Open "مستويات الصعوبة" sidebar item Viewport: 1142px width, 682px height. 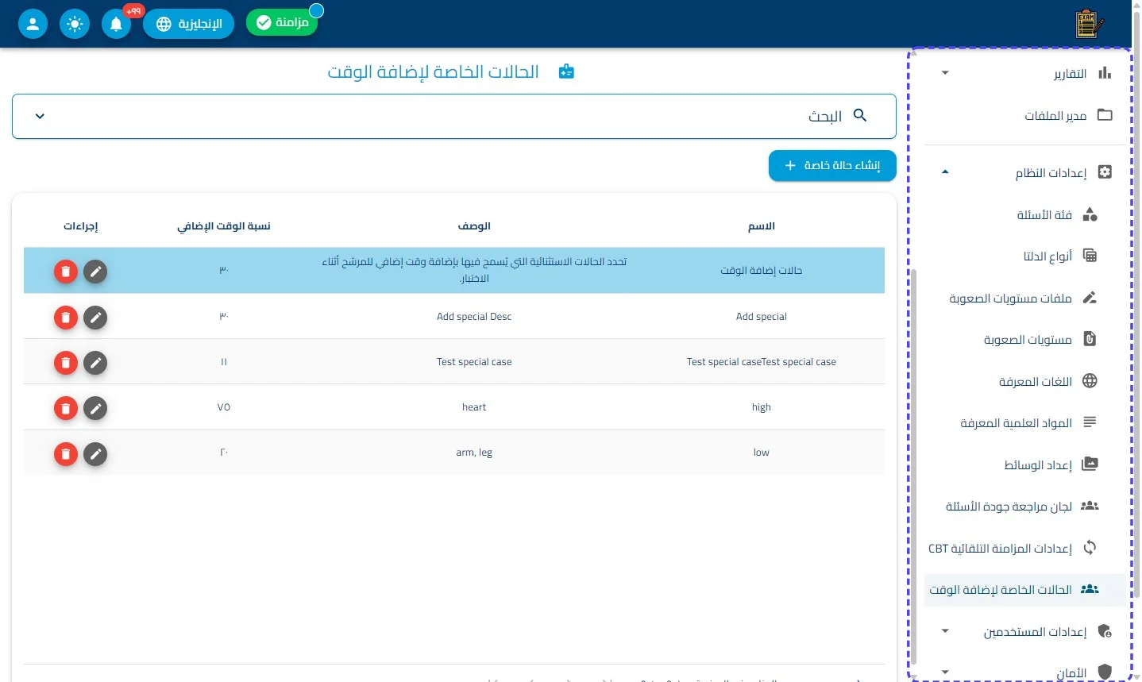pos(1026,339)
